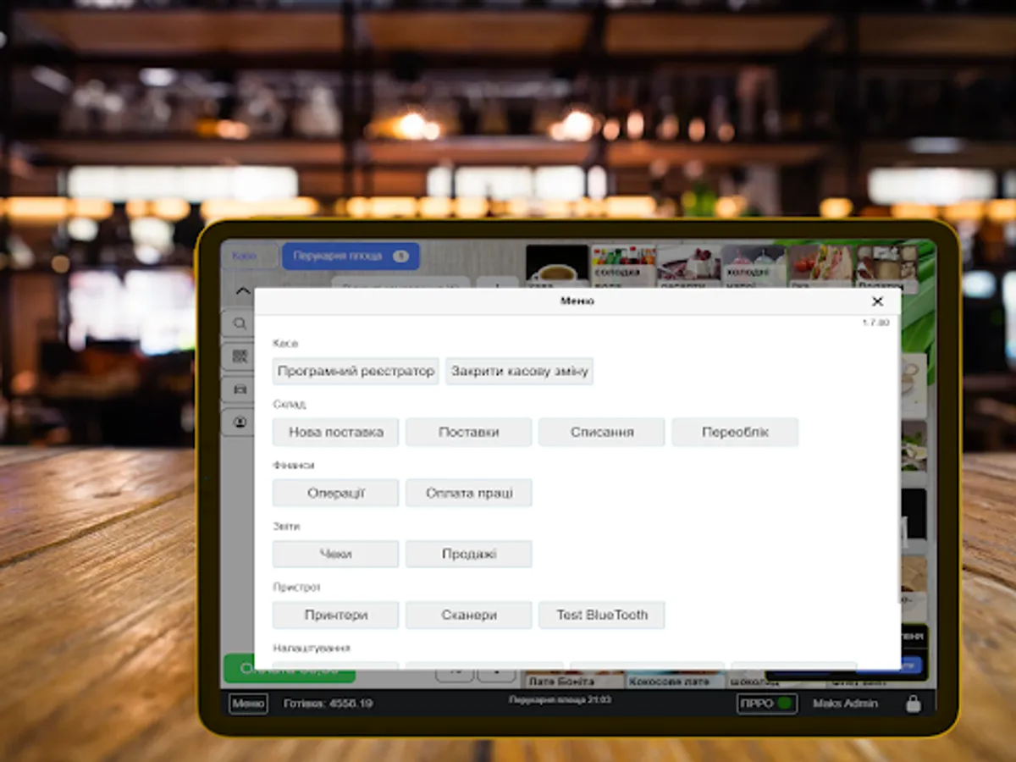Screen dimensions: 1016x762
Task: Open the Списання option under Склад
Action: [601, 432]
